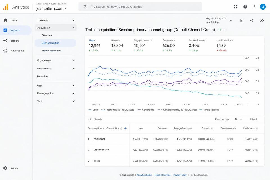270x180 pixels.
Task: Click the Justice Law Firm breadcrumb
Action: coord(58,4)
